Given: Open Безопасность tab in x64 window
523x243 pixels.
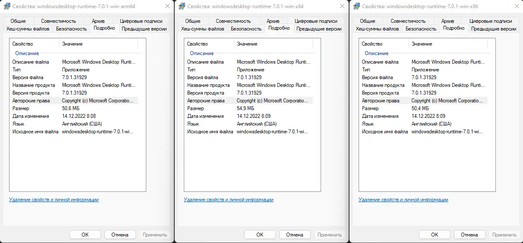Looking at the screenshot, I should (246, 29).
